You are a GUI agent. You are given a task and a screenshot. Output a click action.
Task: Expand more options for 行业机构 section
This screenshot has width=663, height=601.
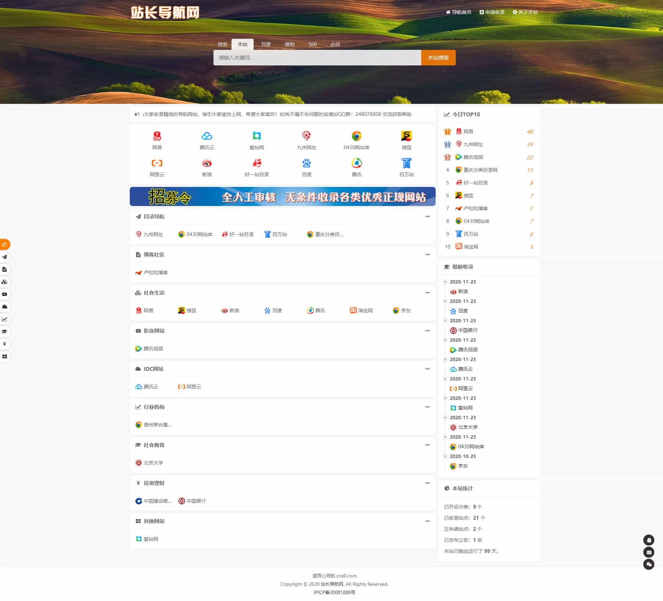(x=427, y=407)
